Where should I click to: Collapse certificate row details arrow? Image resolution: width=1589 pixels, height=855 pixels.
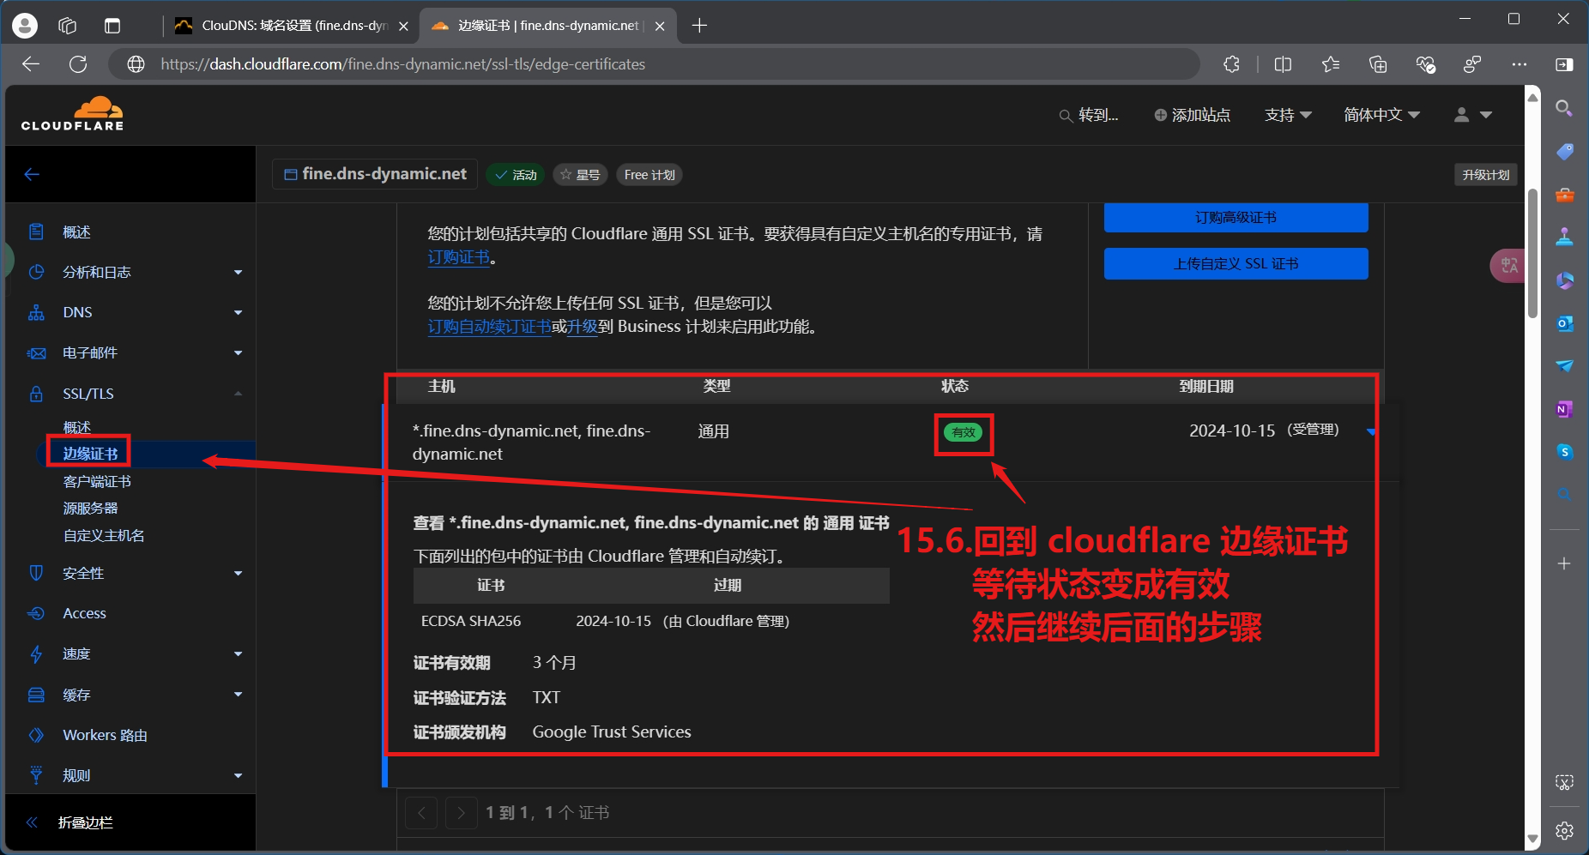[1370, 431]
